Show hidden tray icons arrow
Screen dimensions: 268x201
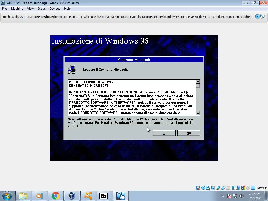(222, 196)
